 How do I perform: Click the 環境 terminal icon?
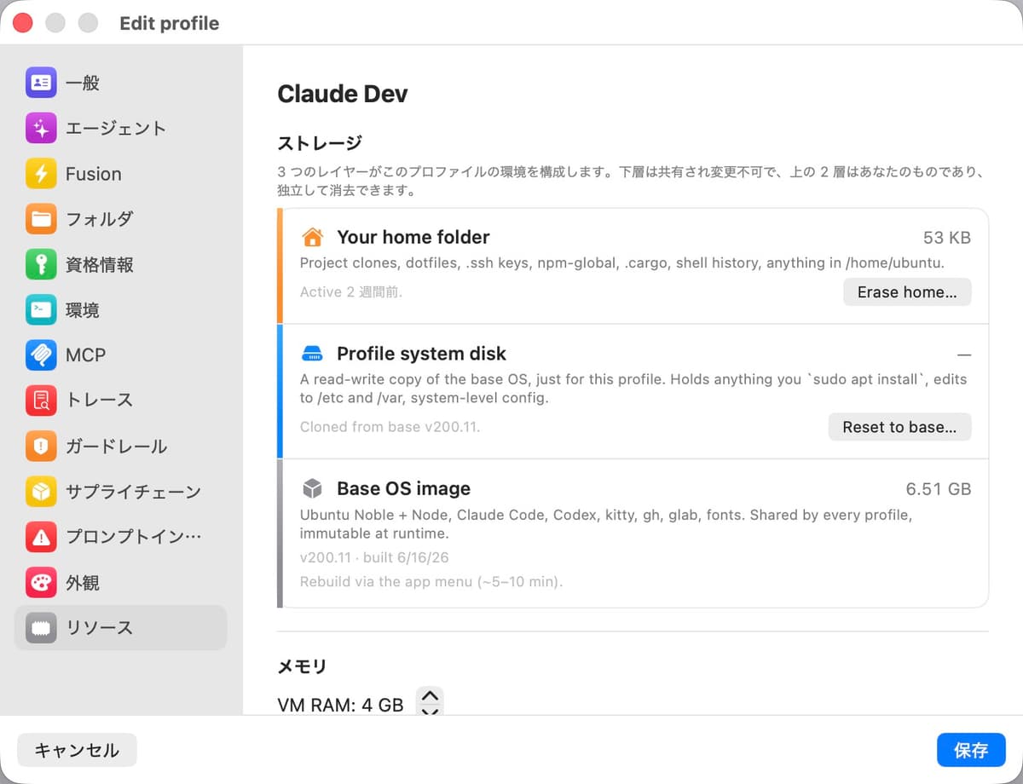click(41, 310)
